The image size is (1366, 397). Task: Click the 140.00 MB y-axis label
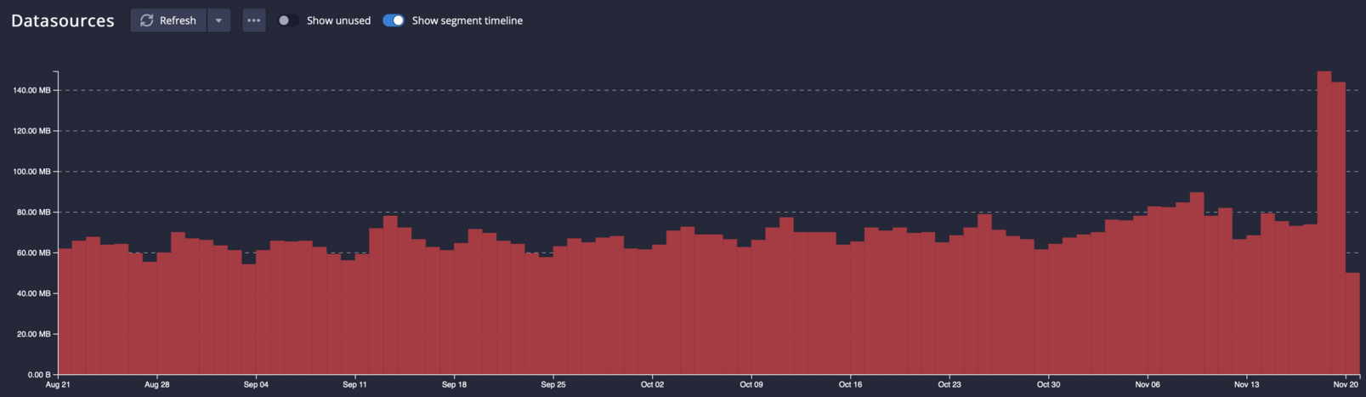pyautogui.click(x=32, y=90)
